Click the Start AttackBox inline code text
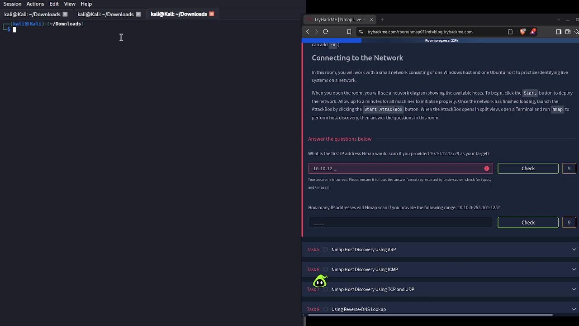The width and height of the screenshot is (579, 326). pyautogui.click(x=383, y=110)
